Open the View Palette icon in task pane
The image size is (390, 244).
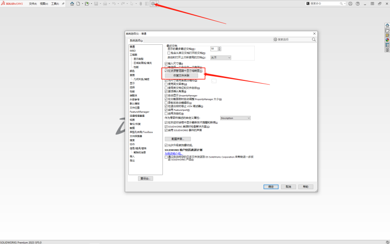(387, 35)
